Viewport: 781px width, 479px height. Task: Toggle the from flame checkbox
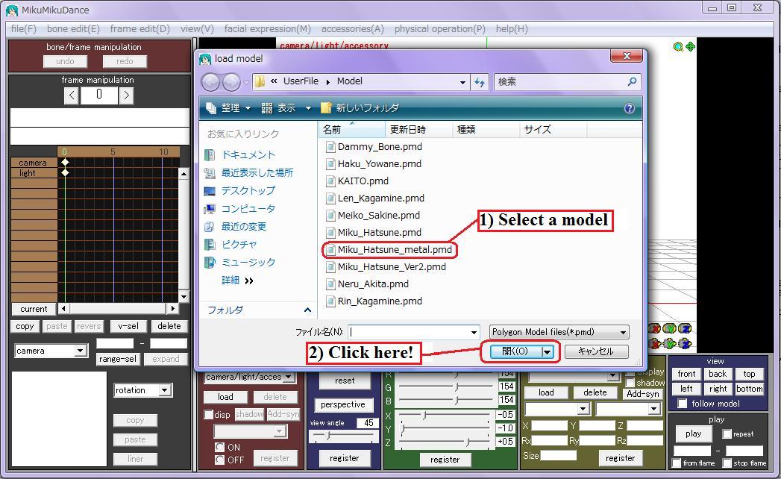click(x=676, y=463)
